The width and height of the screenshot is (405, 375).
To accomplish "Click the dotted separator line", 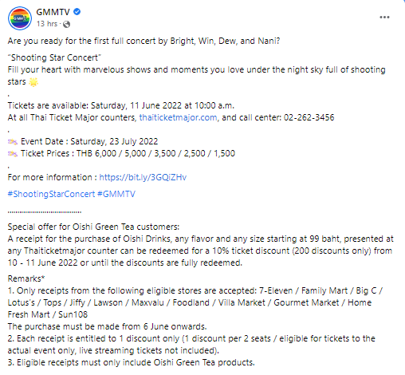I will 45,212.
